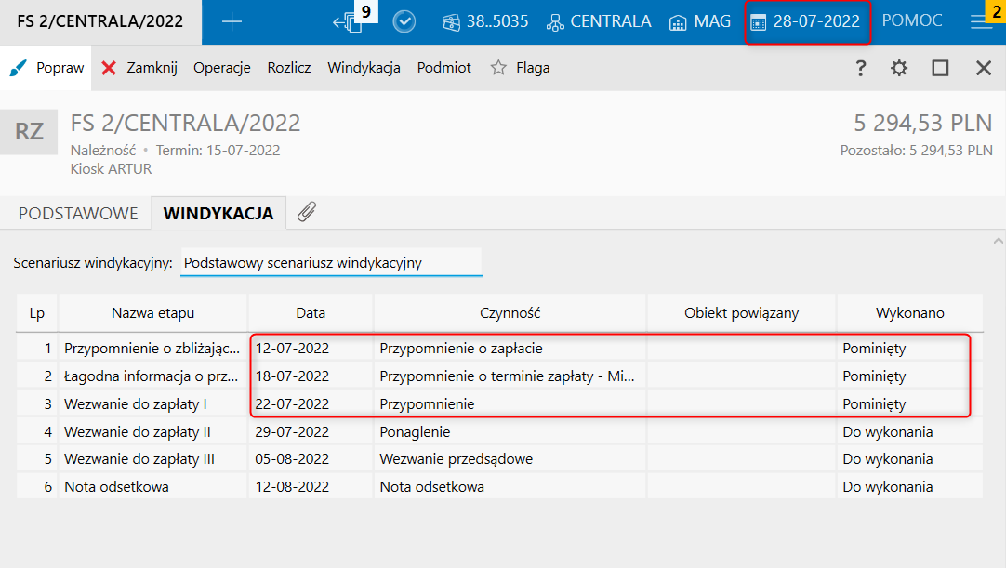The image size is (1006, 568).
Task: Click the date 22-07-2022 cell
Action: pyautogui.click(x=311, y=403)
